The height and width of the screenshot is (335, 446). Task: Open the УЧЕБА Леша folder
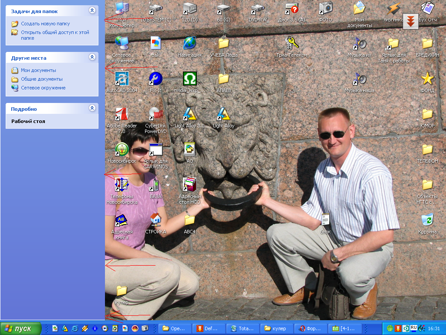[x=223, y=44]
